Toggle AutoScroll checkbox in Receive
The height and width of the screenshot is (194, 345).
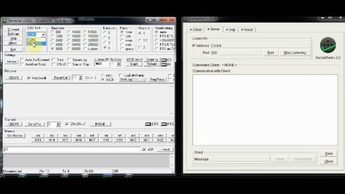pyautogui.click(x=29, y=78)
